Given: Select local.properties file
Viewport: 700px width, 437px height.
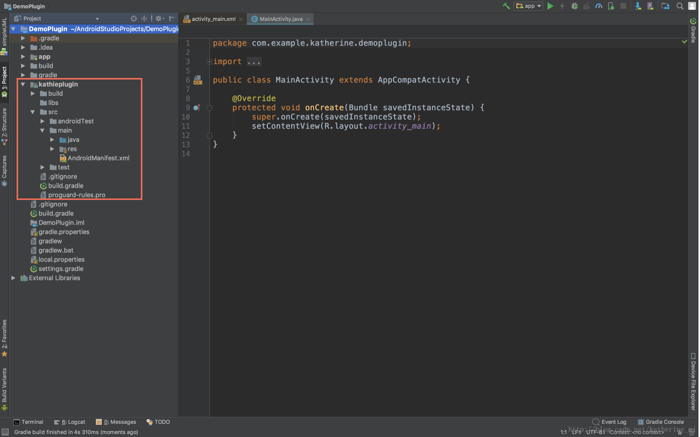Looking at the screenshot, I should pos(57,259).
